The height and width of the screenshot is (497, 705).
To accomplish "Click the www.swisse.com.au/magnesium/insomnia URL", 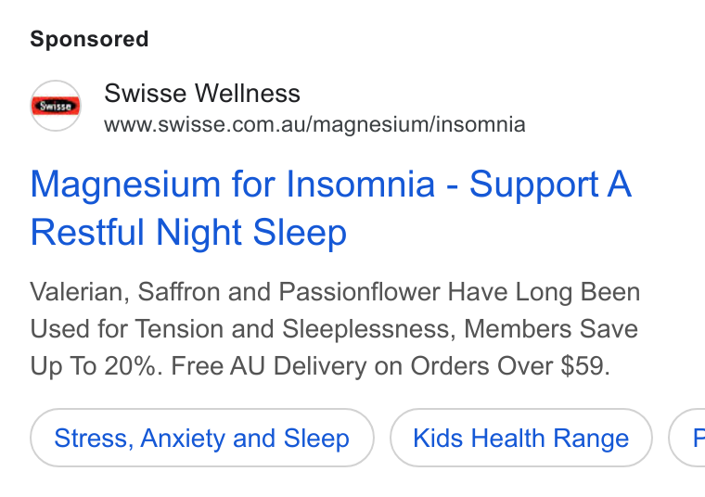I will click(314, 124).
